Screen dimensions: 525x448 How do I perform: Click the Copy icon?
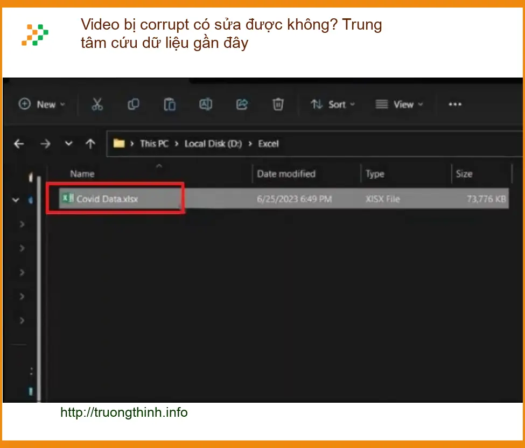point(133,104)
